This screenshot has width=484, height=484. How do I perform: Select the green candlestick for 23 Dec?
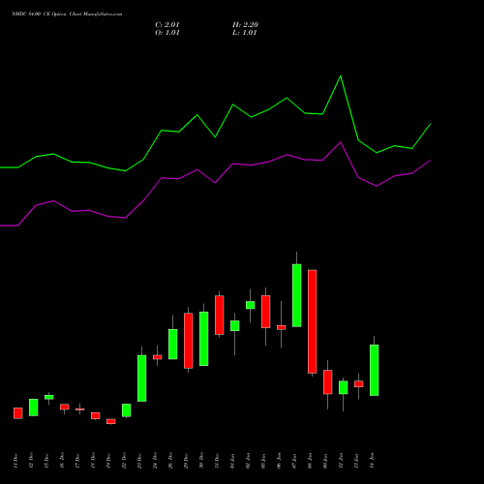coord(142,378)
